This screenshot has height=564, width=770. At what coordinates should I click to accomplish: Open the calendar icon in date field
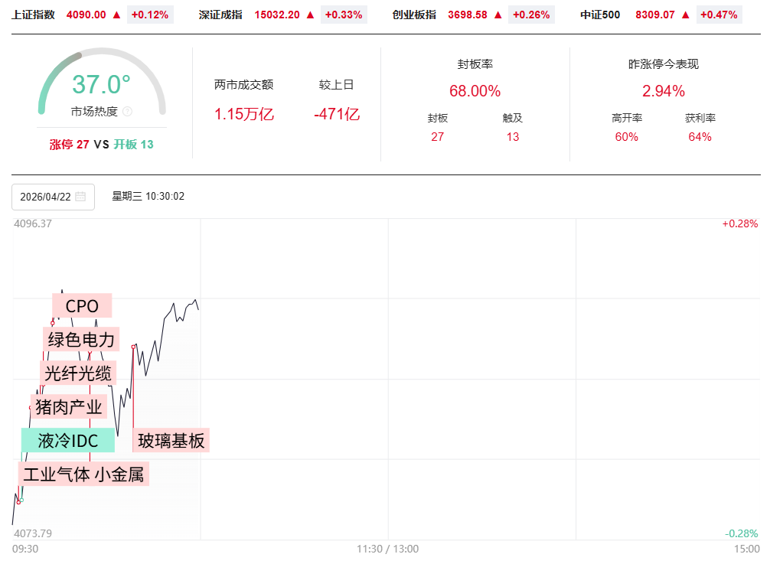pos(80,197)
